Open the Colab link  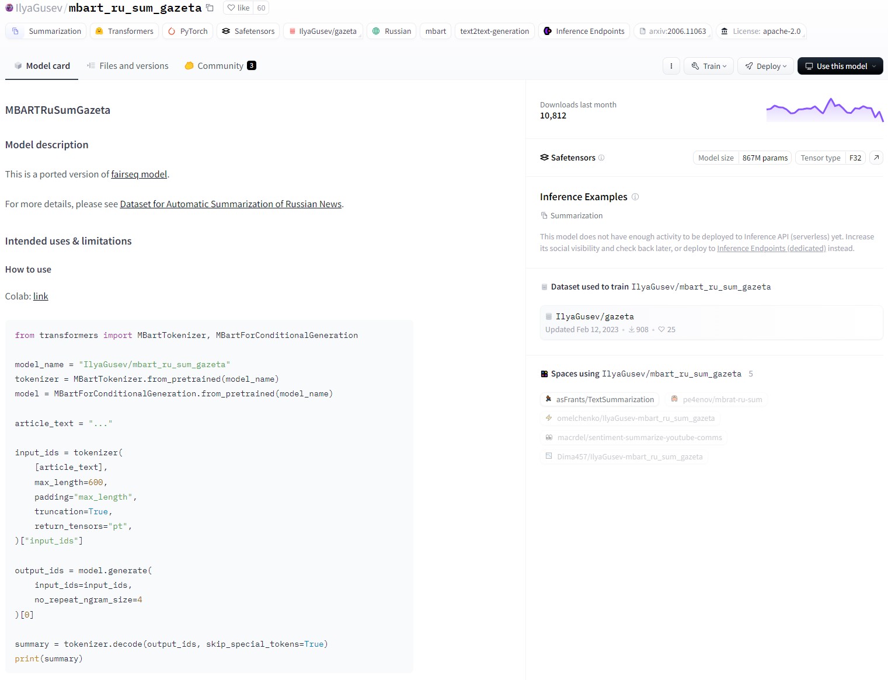(41, 297)
